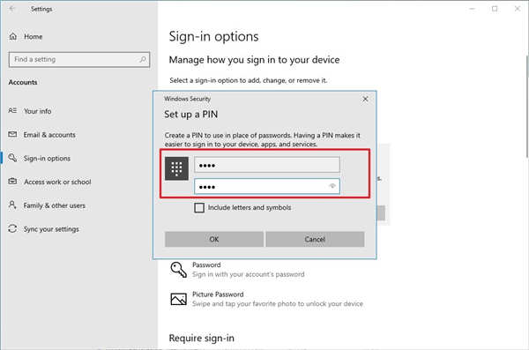Image resolution: width=529 pixels, height=350 pixels.
Task: Select the Password sign-in option
Action: coord(238,270)
